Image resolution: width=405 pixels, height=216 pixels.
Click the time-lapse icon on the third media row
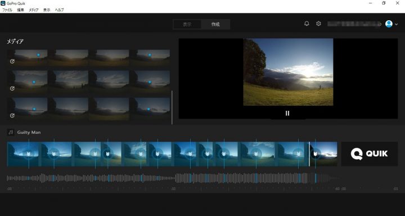pyautogui.click(x=12, y=116)
